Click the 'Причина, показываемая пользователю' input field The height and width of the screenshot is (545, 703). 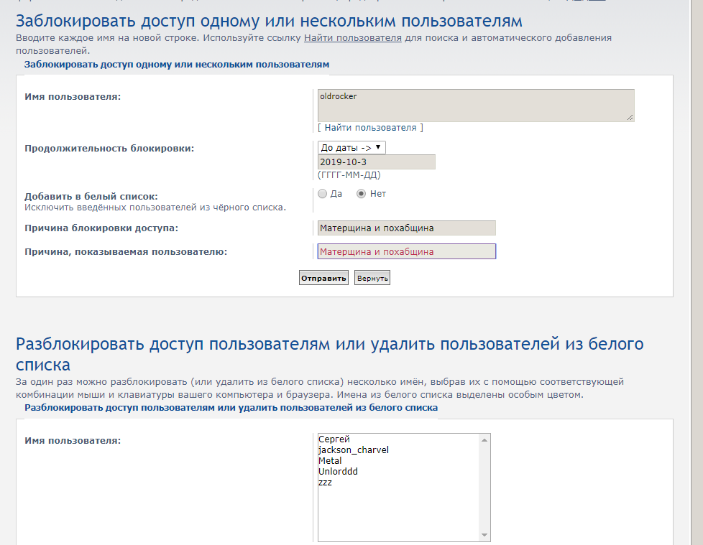pyautogui.click(x=407, y=251)
